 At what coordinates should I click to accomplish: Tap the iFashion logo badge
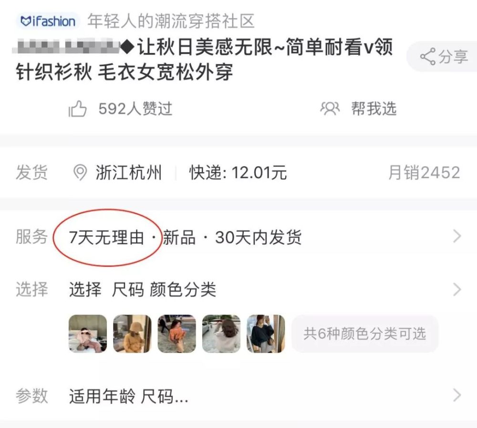pyautogui.click(x=47, y=21)
